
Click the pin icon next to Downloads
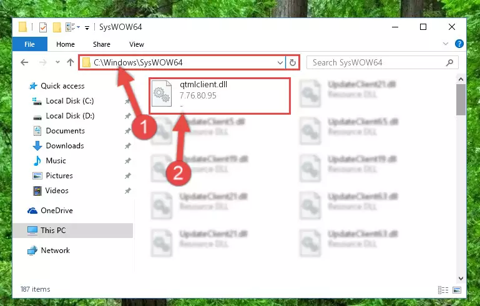tap(128, 146)
